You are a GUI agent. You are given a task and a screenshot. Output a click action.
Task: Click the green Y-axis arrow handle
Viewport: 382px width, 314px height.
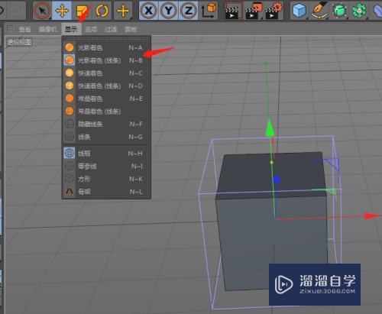(x=270, y=128)
